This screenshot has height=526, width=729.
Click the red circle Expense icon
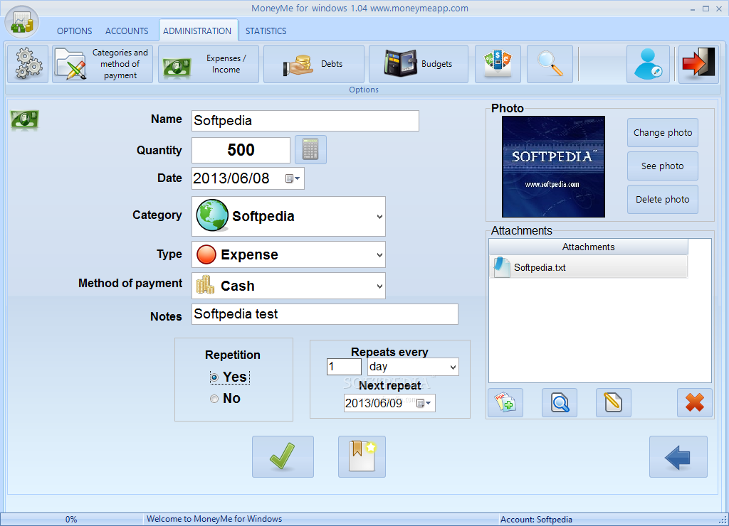206,254
